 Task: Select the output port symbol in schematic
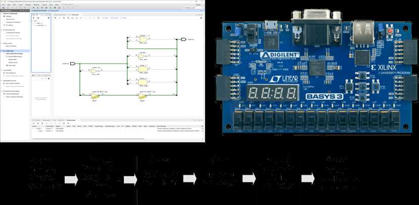click(183, 39)
